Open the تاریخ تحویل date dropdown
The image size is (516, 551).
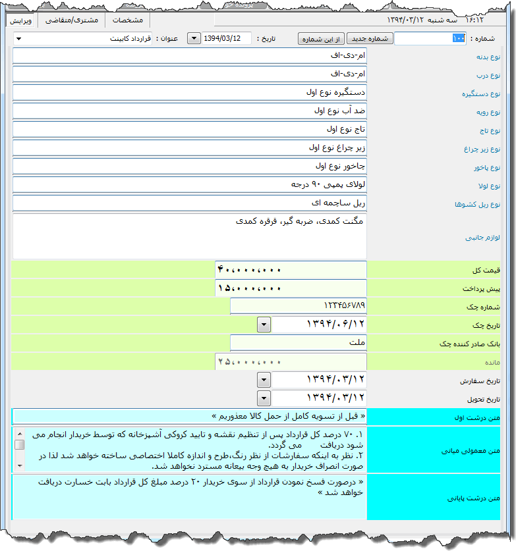(264, 398)
